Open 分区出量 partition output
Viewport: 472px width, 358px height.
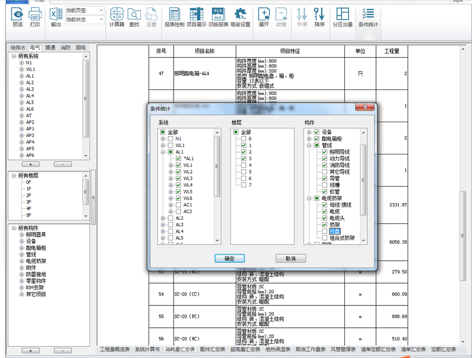pos(342,17)
